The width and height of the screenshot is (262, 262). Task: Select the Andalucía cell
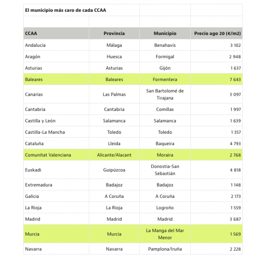(35, 45)
